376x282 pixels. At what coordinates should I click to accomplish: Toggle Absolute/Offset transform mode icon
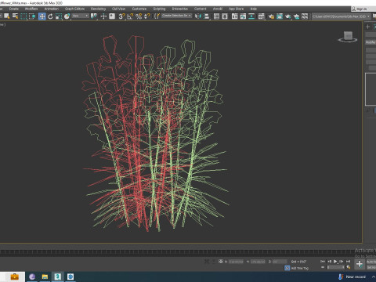pos(221,262)
